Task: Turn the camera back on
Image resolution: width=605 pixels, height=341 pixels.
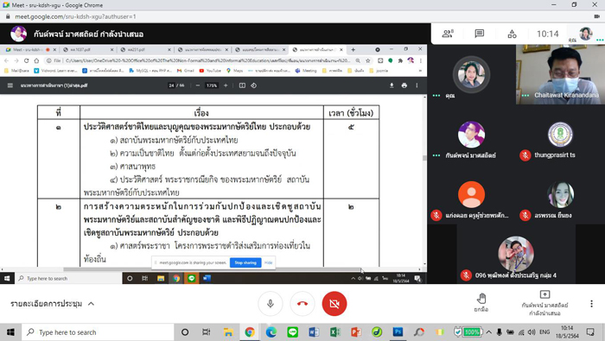Action: 334,304
